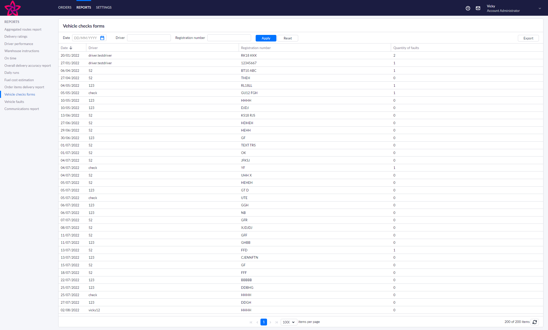The height and width of the screenshot is (330, 548).
Task: Open Vehicle faults report
Action: click(14, 102)
